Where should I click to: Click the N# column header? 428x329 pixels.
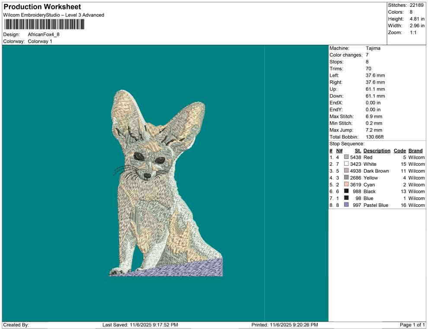coord(339,151)
